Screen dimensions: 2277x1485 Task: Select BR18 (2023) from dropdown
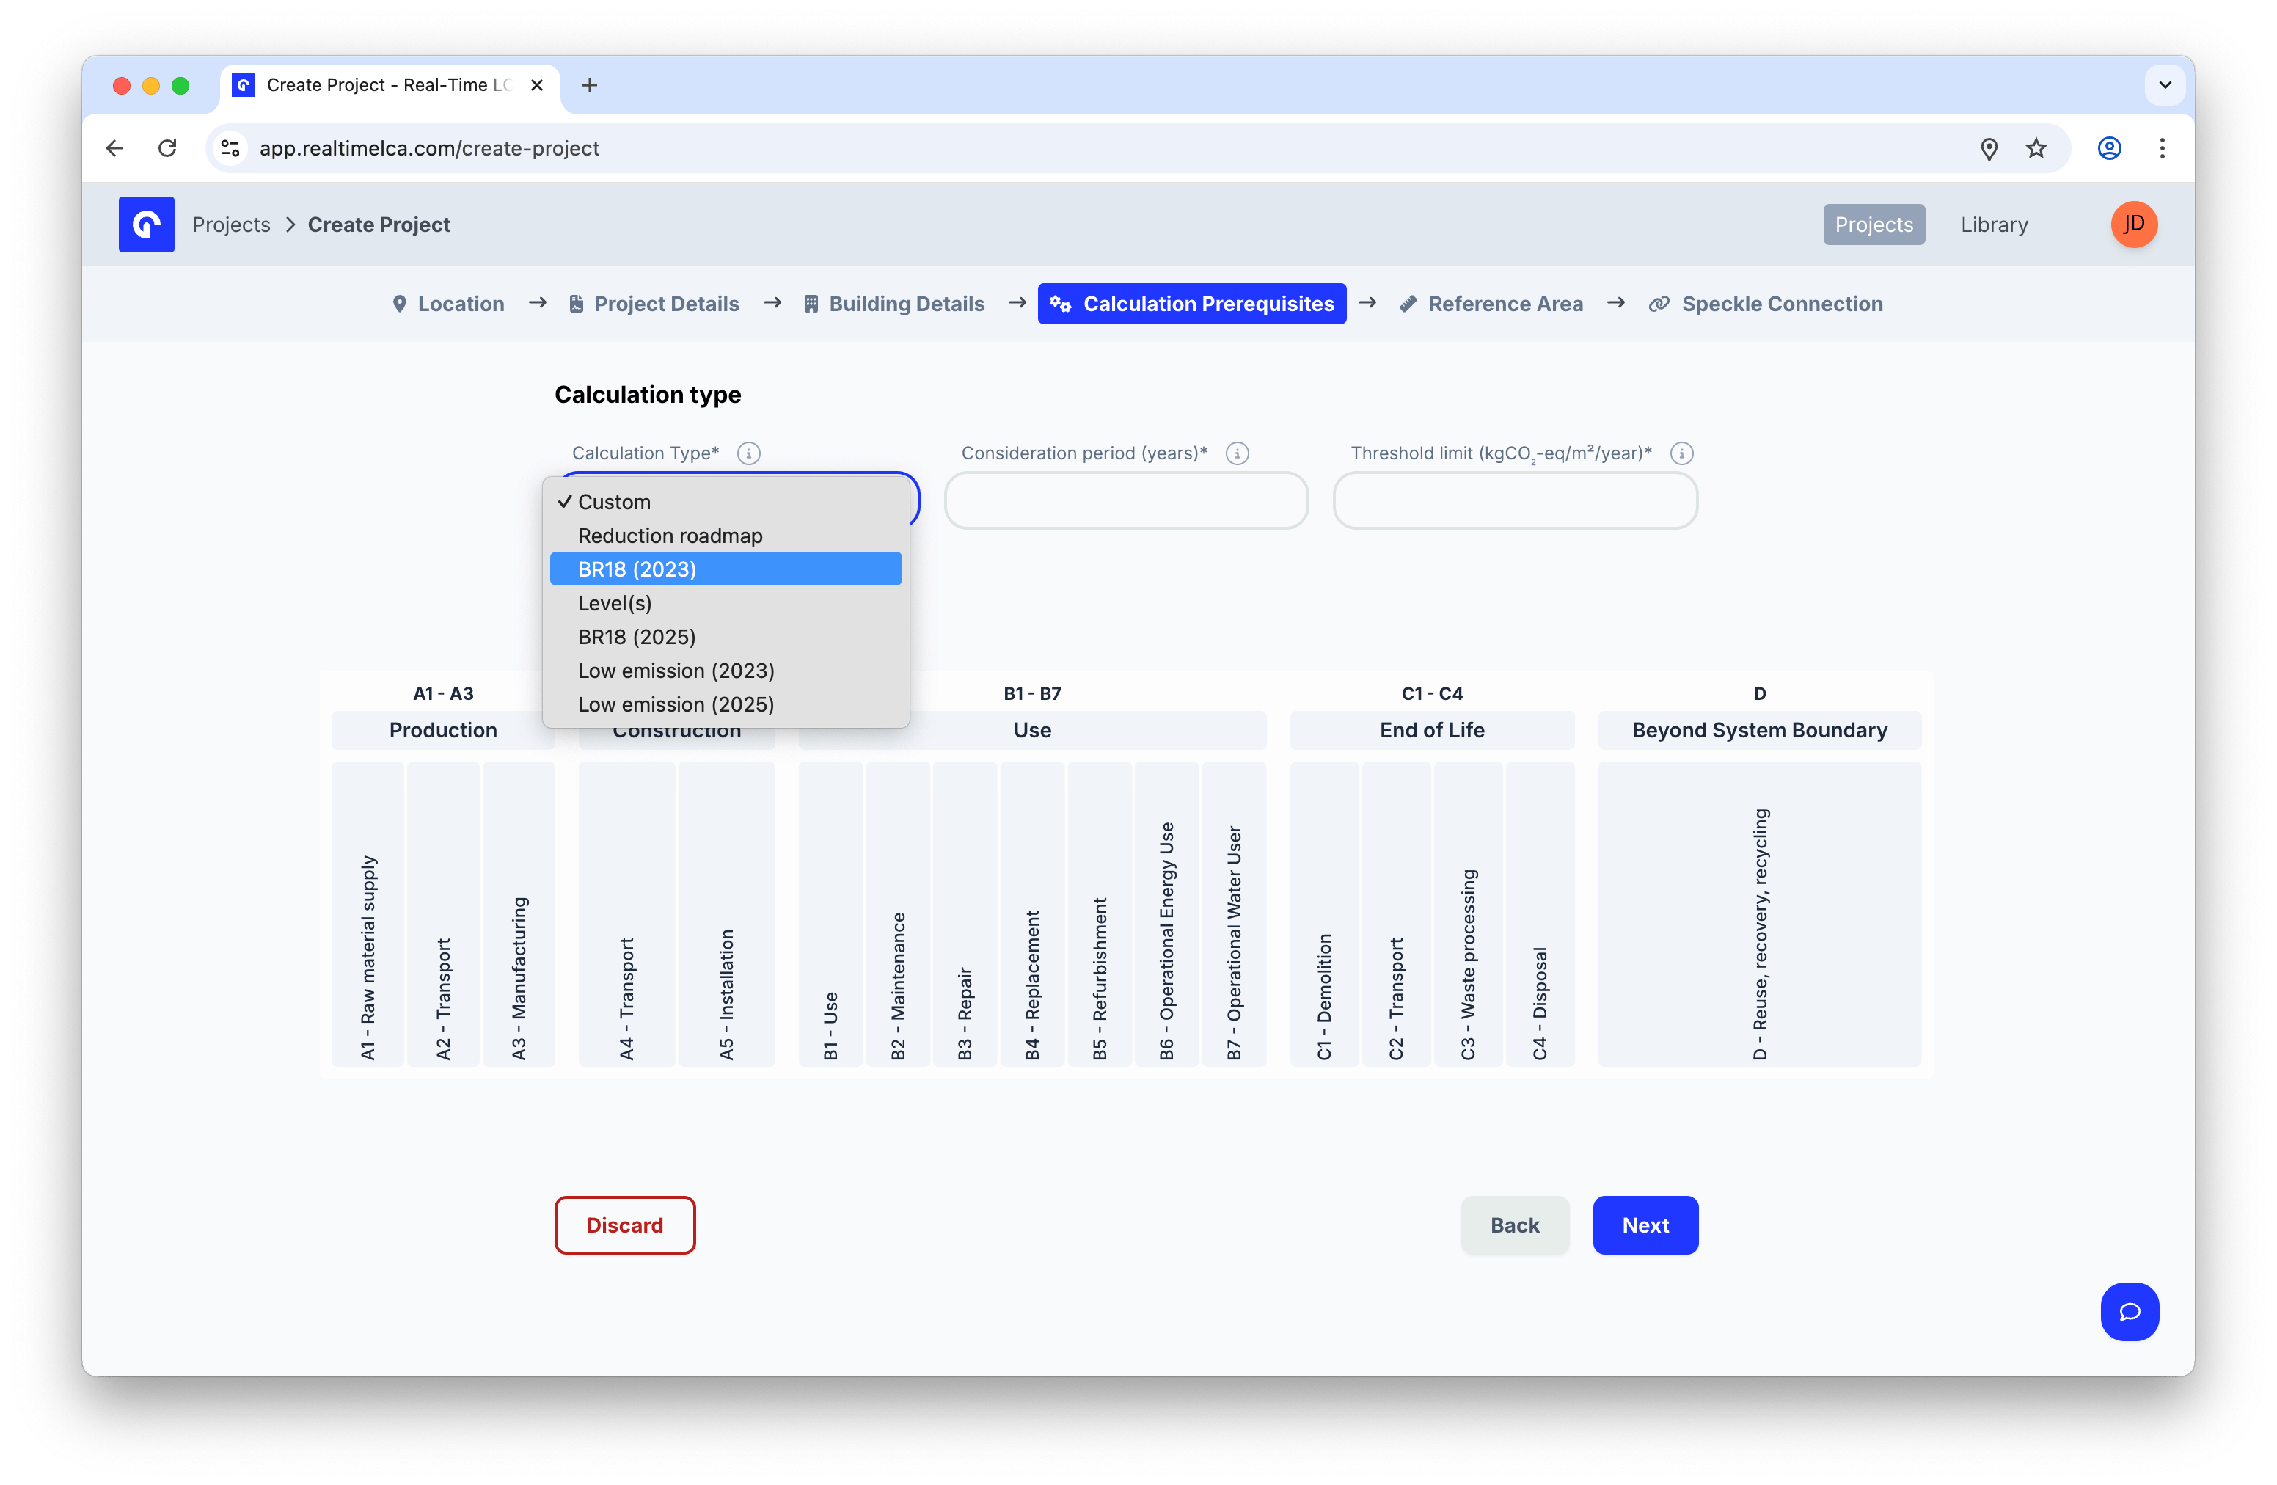(x=726, y=569)
